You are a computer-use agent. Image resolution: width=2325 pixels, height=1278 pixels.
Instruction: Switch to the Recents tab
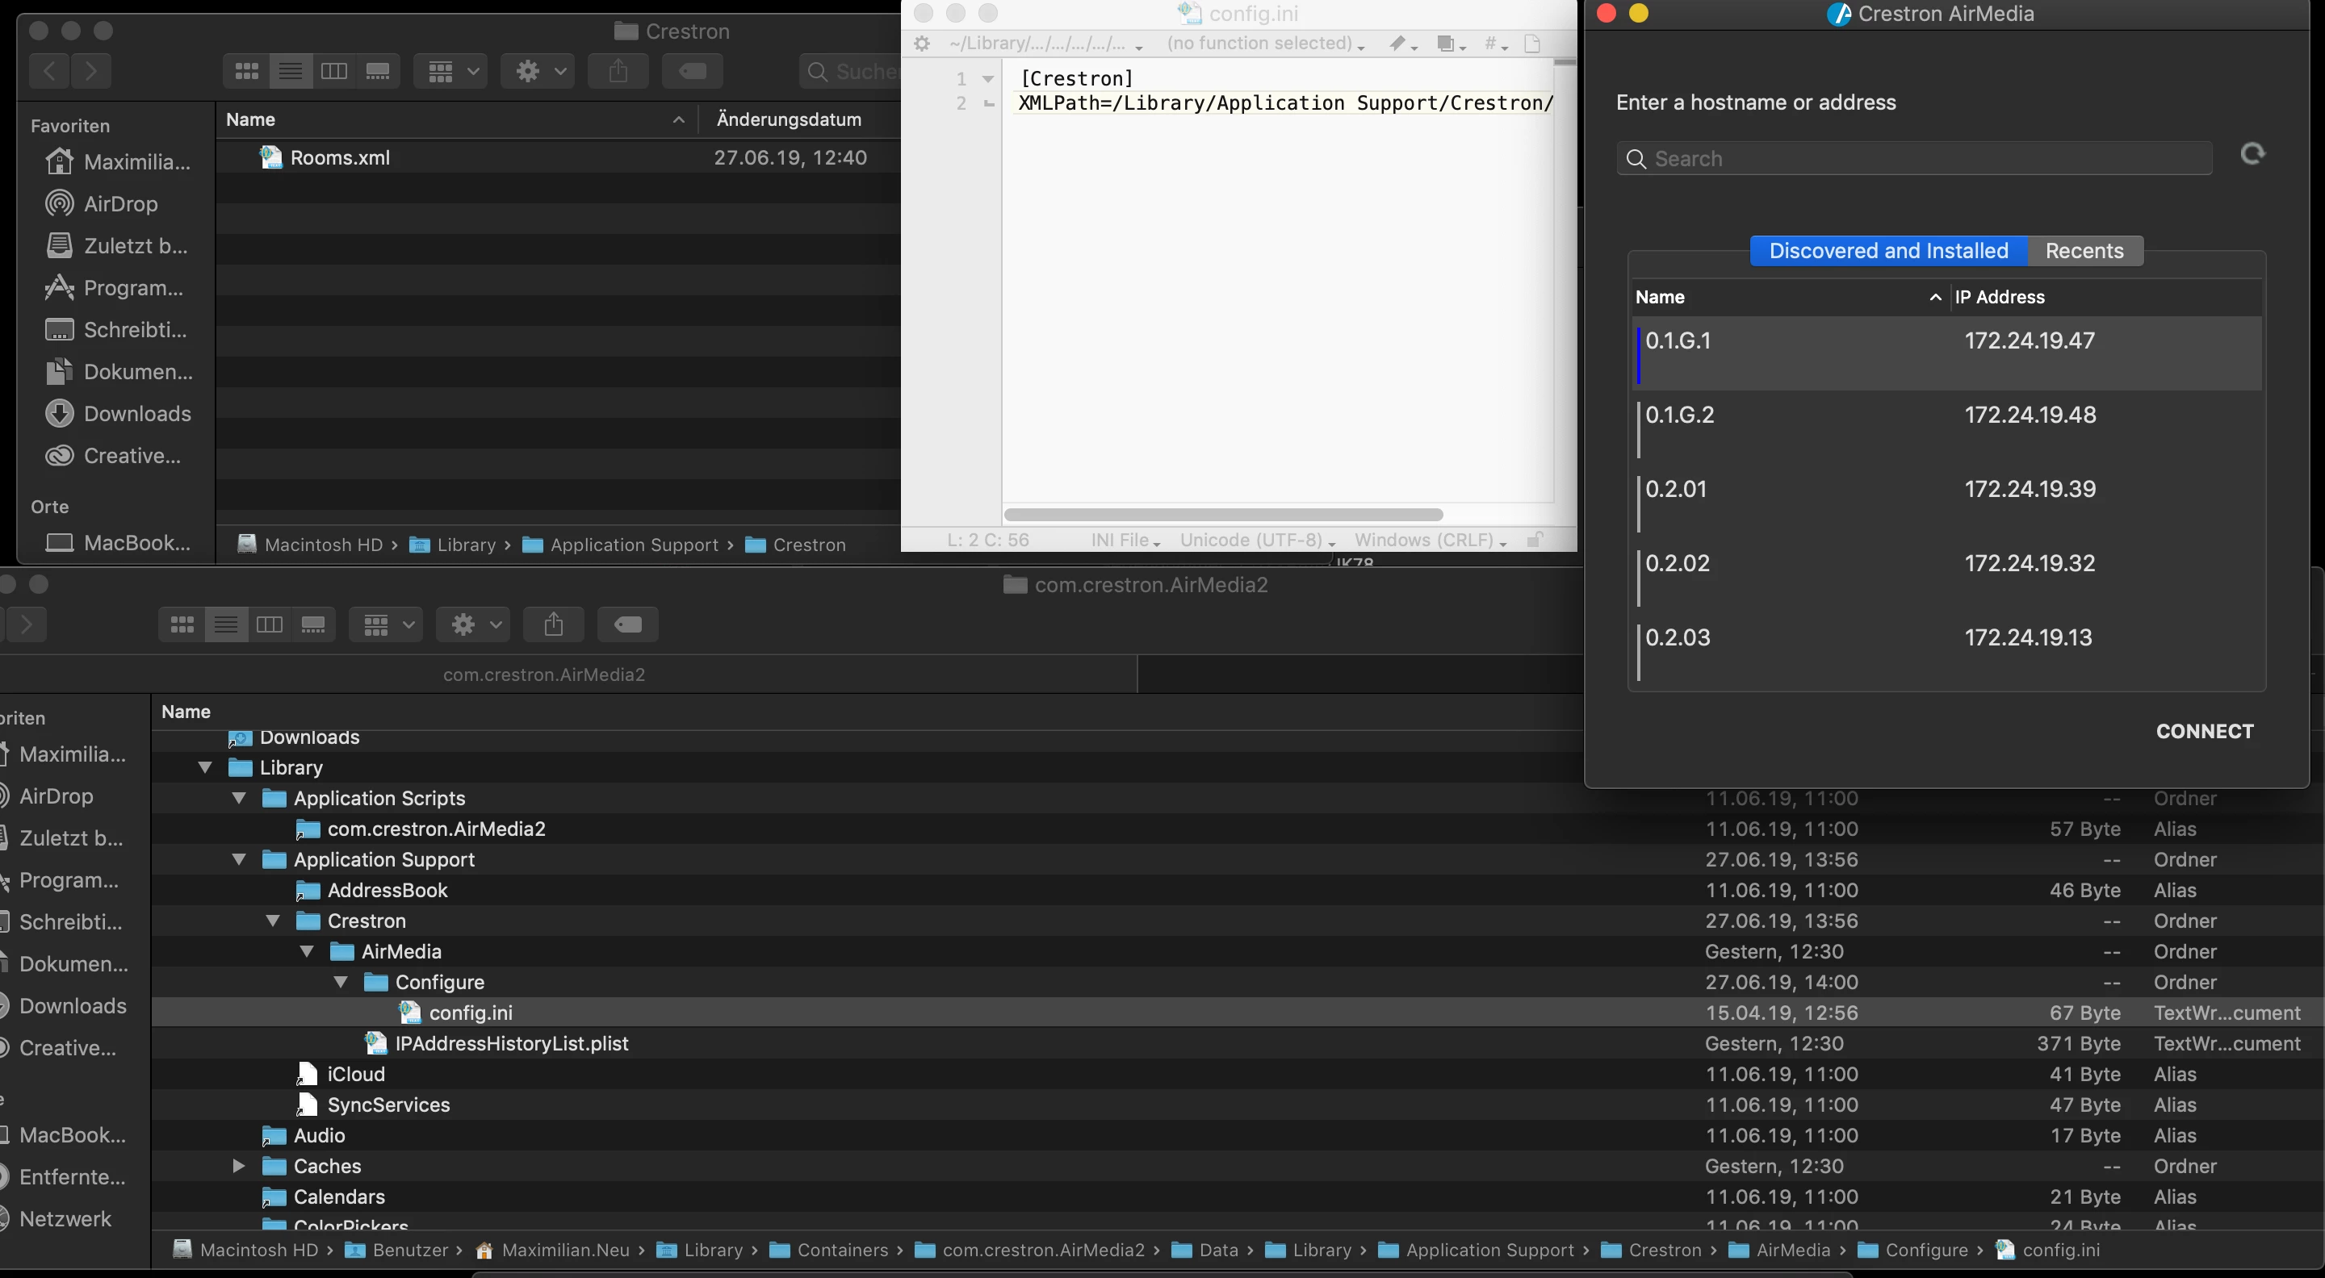click(x=2084, y=251)
